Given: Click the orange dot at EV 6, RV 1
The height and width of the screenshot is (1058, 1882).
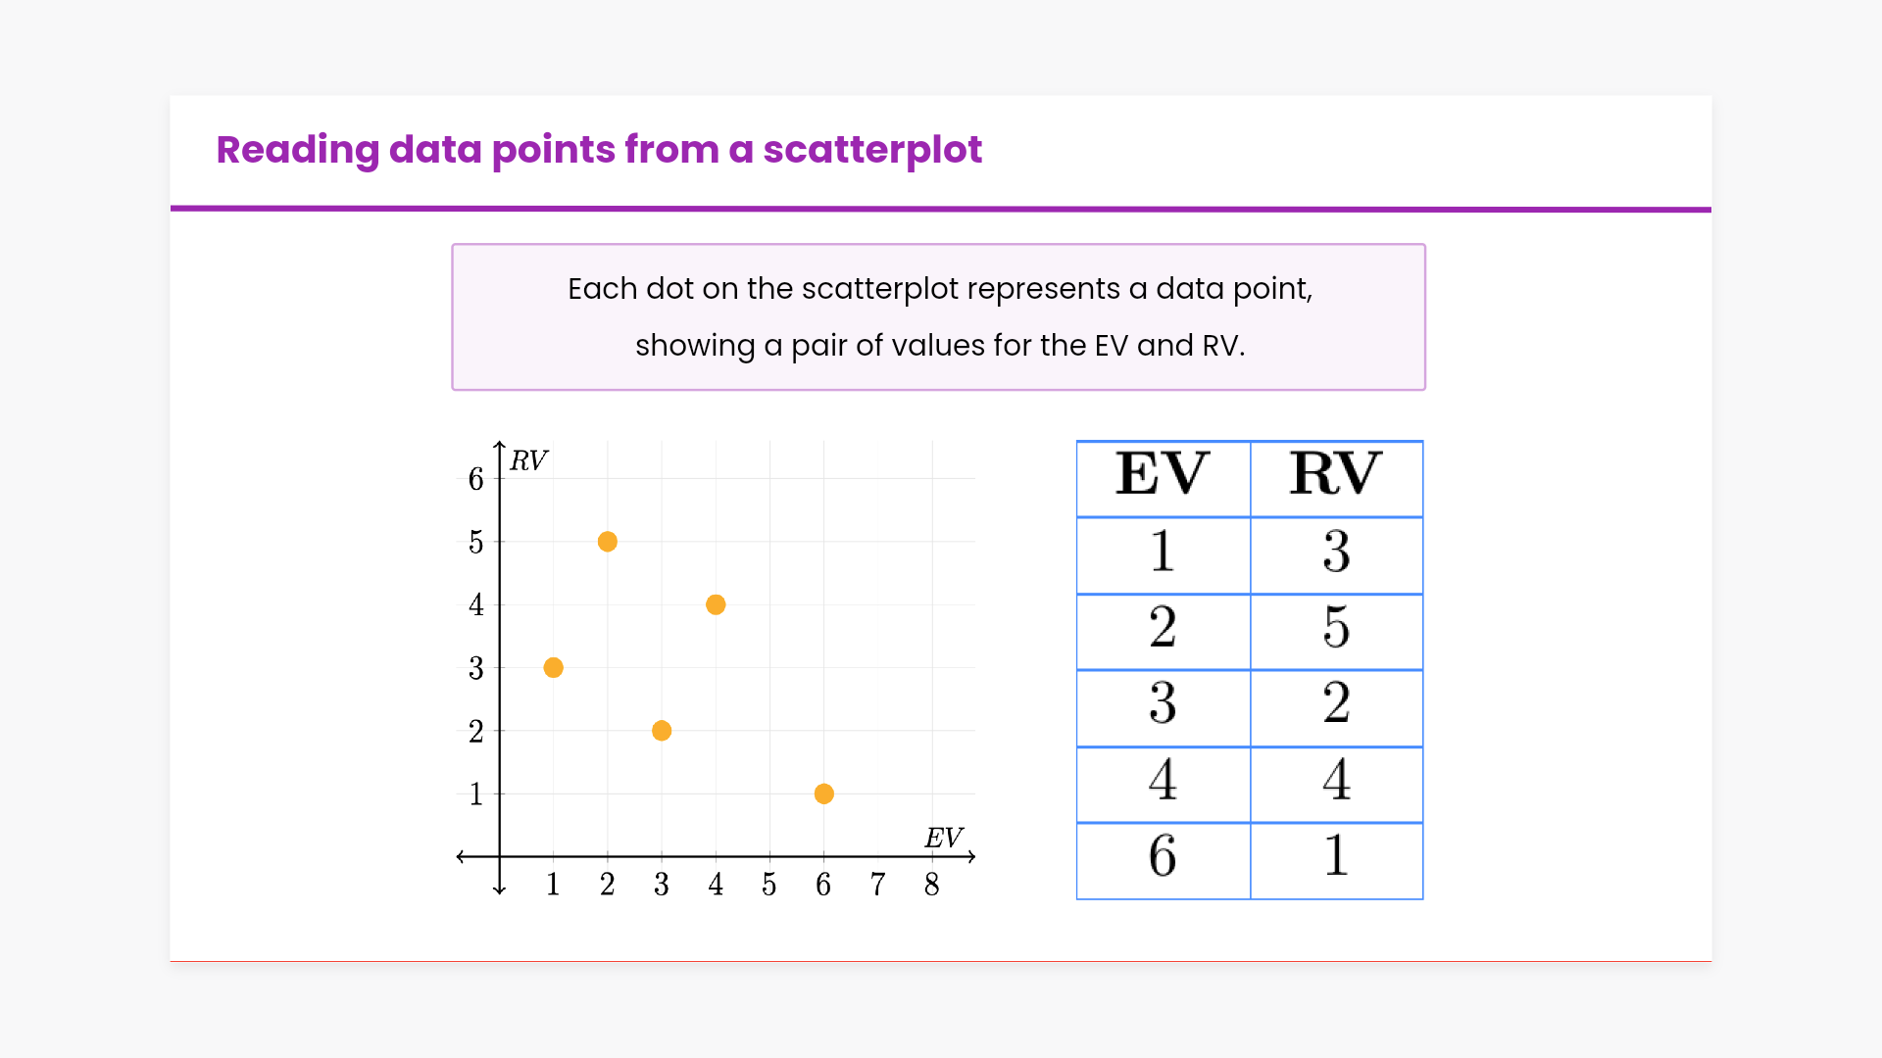Looking at the screenshot, I should 824,793.
